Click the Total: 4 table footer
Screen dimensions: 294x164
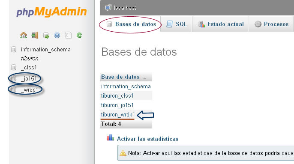(126, 124)
